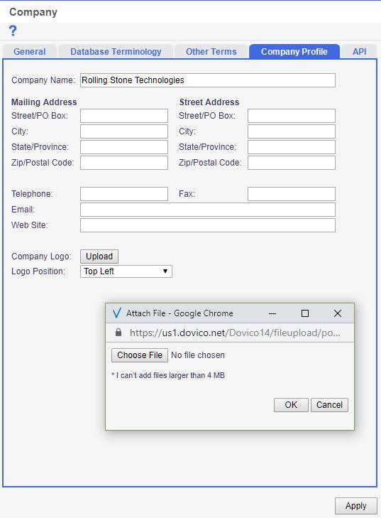The height and width of the screenshot is (518, 381).
Task: Click Choose File in the Attach File dialog
Action: click(140, 355)
